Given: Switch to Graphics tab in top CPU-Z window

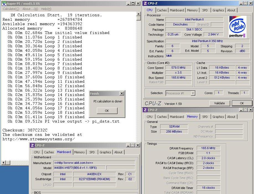Looking at the screenshot, I should click(218, 10).
